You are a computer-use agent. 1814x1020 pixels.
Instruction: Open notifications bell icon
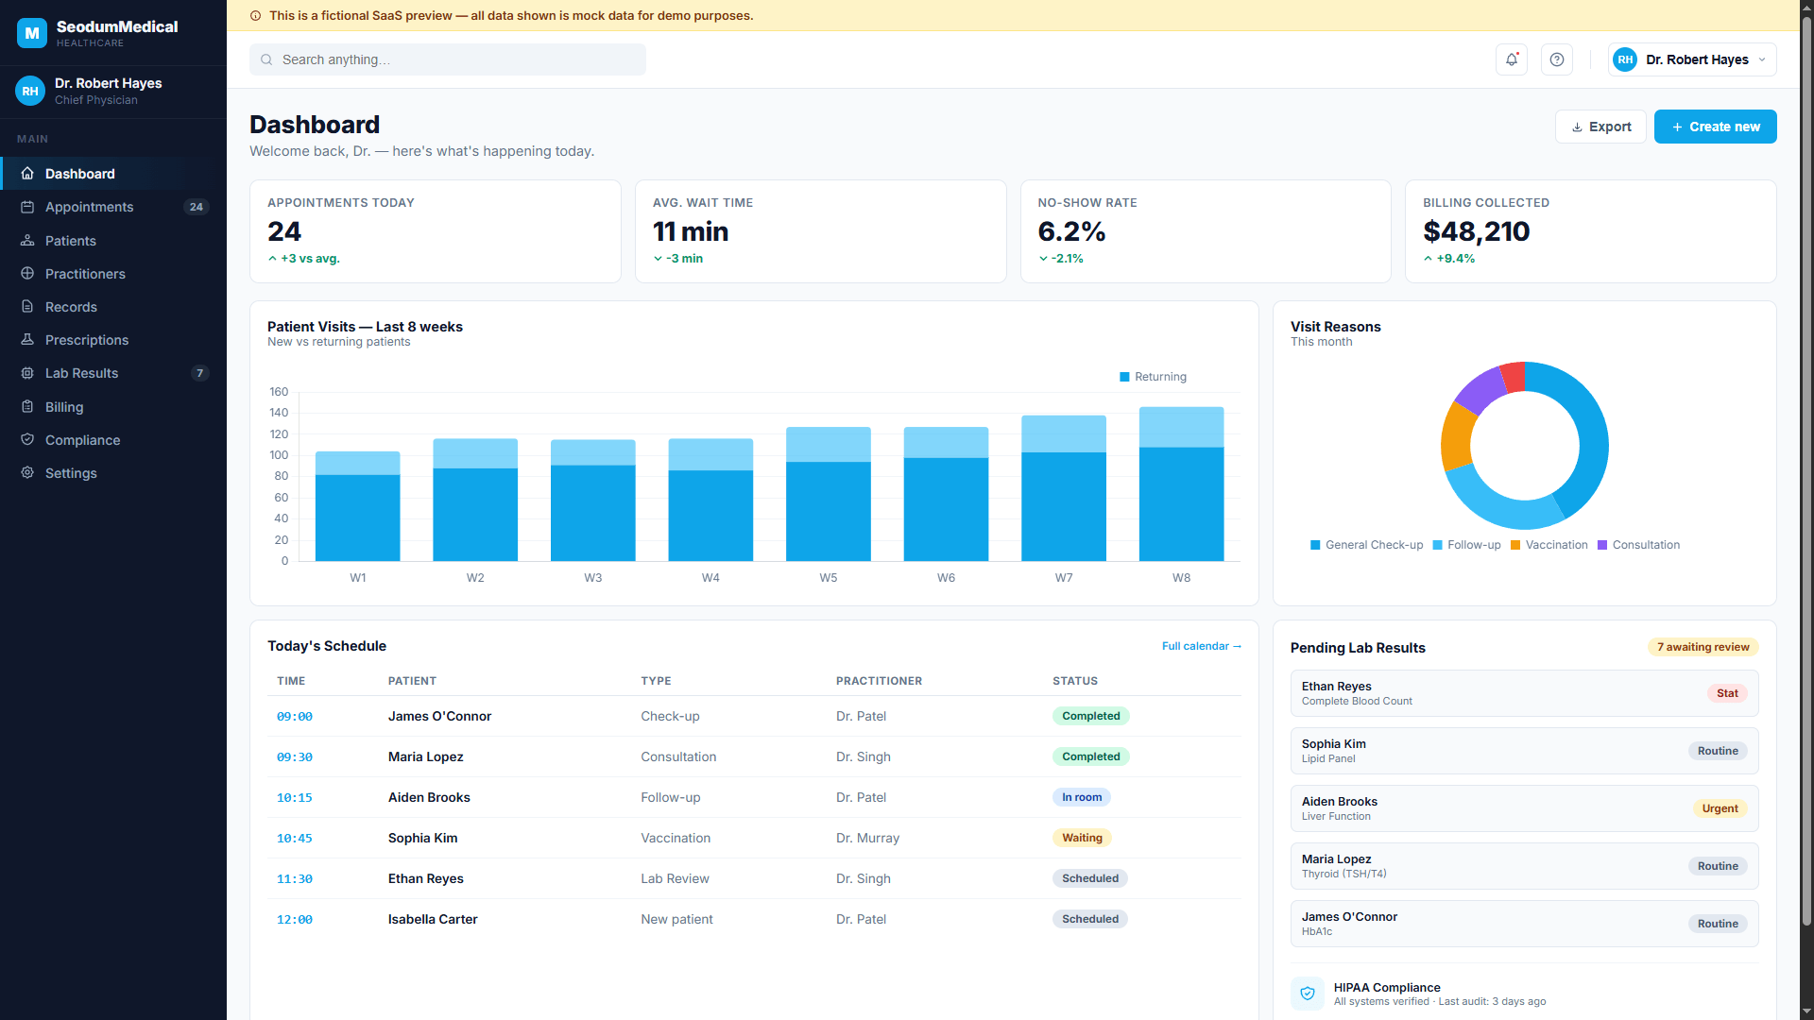1512,59
